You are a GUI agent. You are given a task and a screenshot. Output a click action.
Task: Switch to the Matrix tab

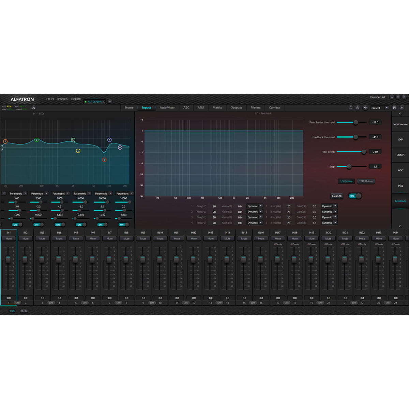pyautogui.click(x=217, y=108)
